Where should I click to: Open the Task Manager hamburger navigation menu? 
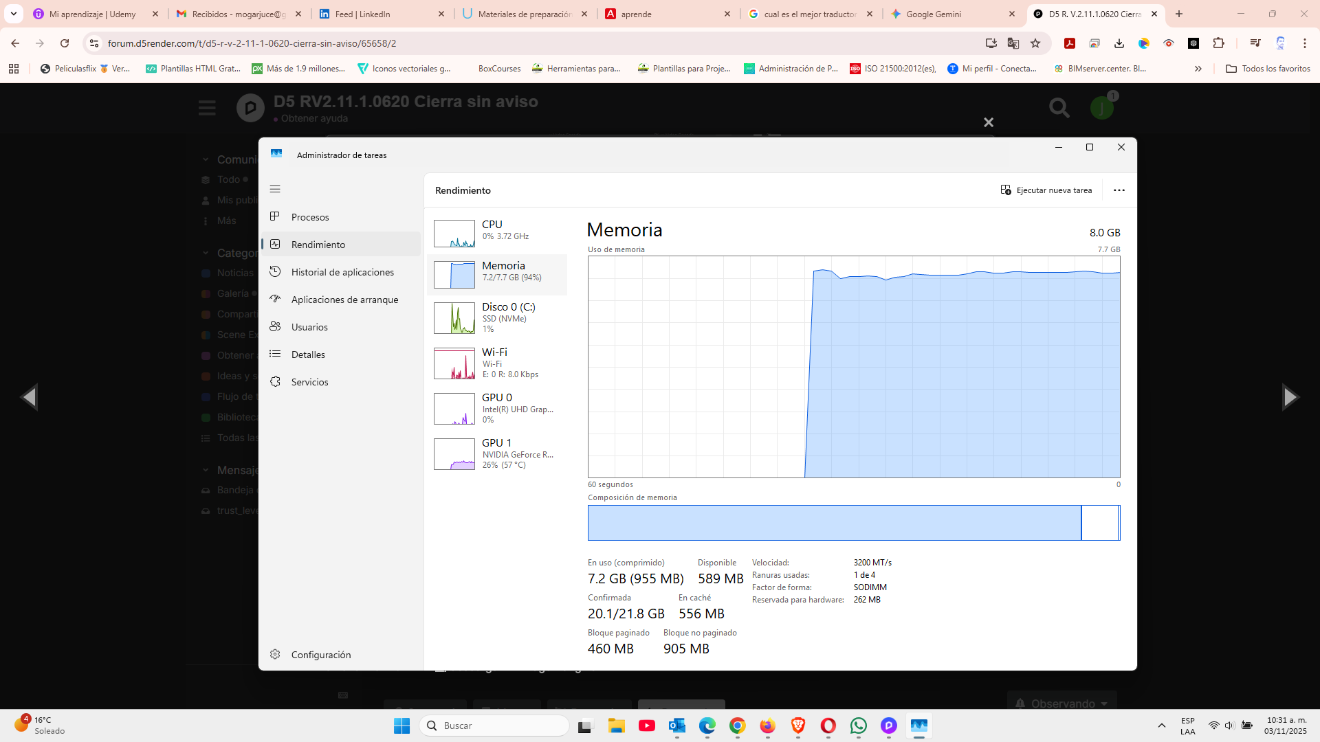pyautogui.click(x=275, y=189)
